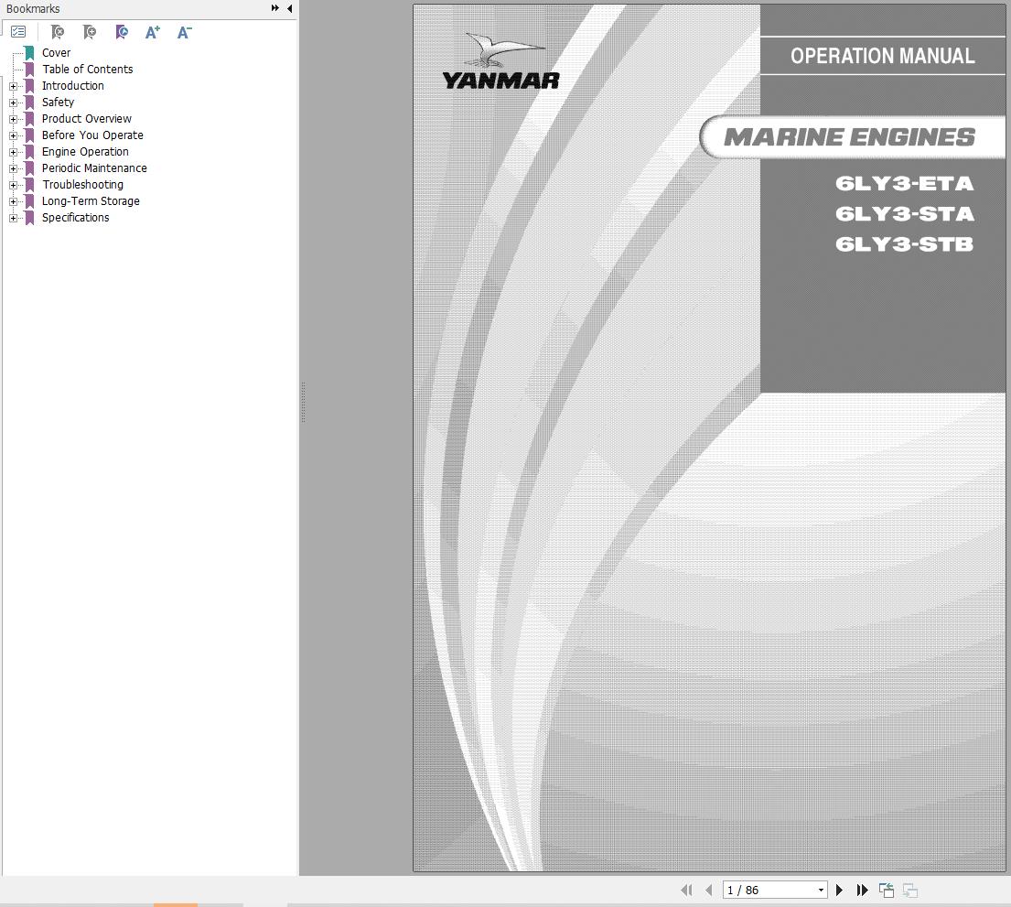1011x907 pixels.
Task: Open the bookmark options panel icon
Action: (18, 30)
